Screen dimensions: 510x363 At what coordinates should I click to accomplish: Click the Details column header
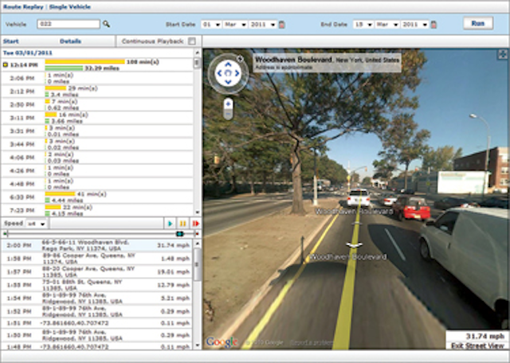(70, 41)
